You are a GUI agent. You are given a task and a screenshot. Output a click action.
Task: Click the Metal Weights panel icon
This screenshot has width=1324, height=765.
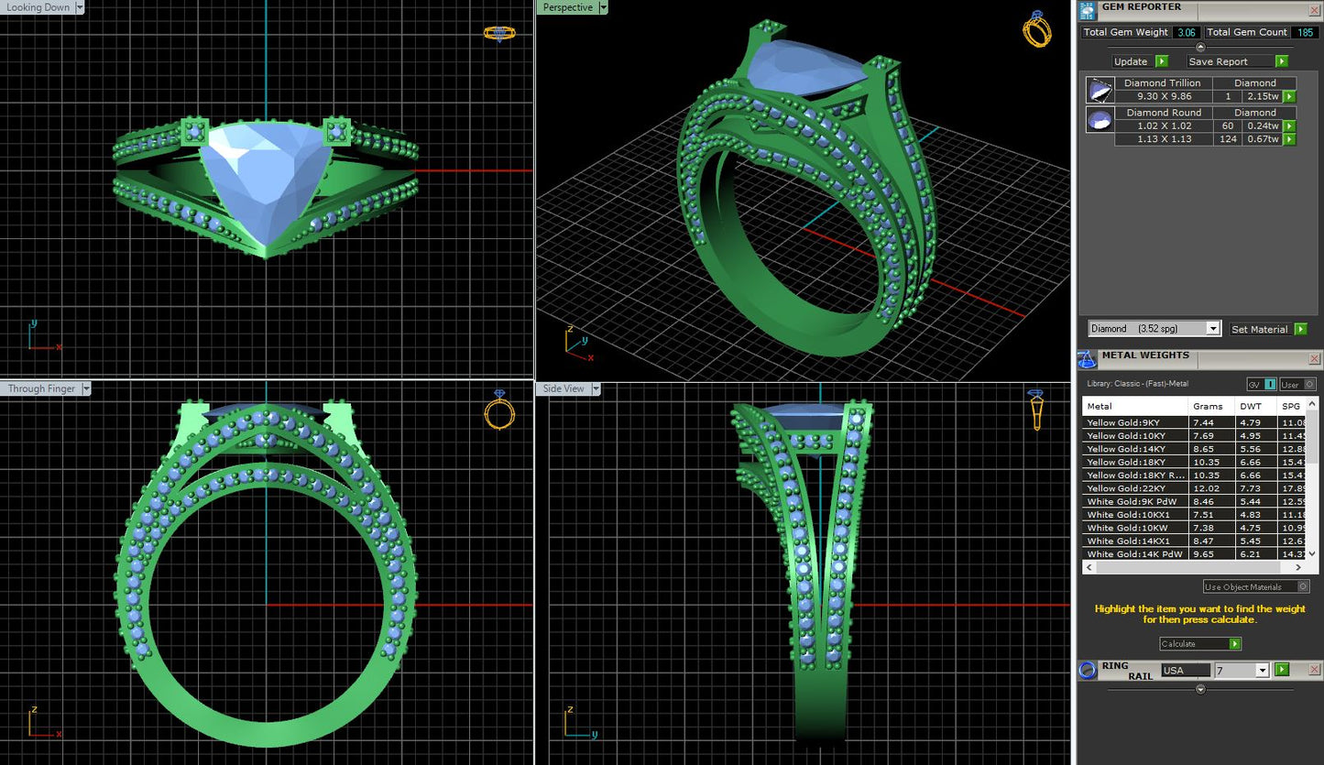click(1088, 359)
